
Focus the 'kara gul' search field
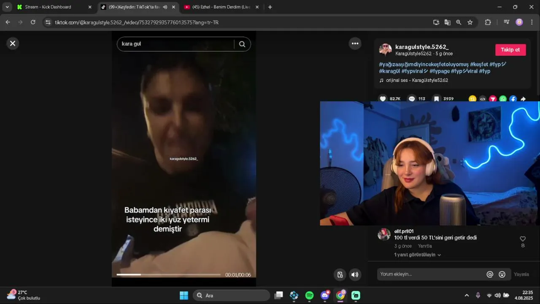175,44
